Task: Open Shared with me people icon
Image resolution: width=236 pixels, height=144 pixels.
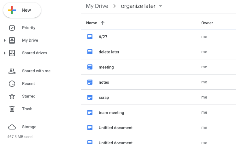Action: 12,71
